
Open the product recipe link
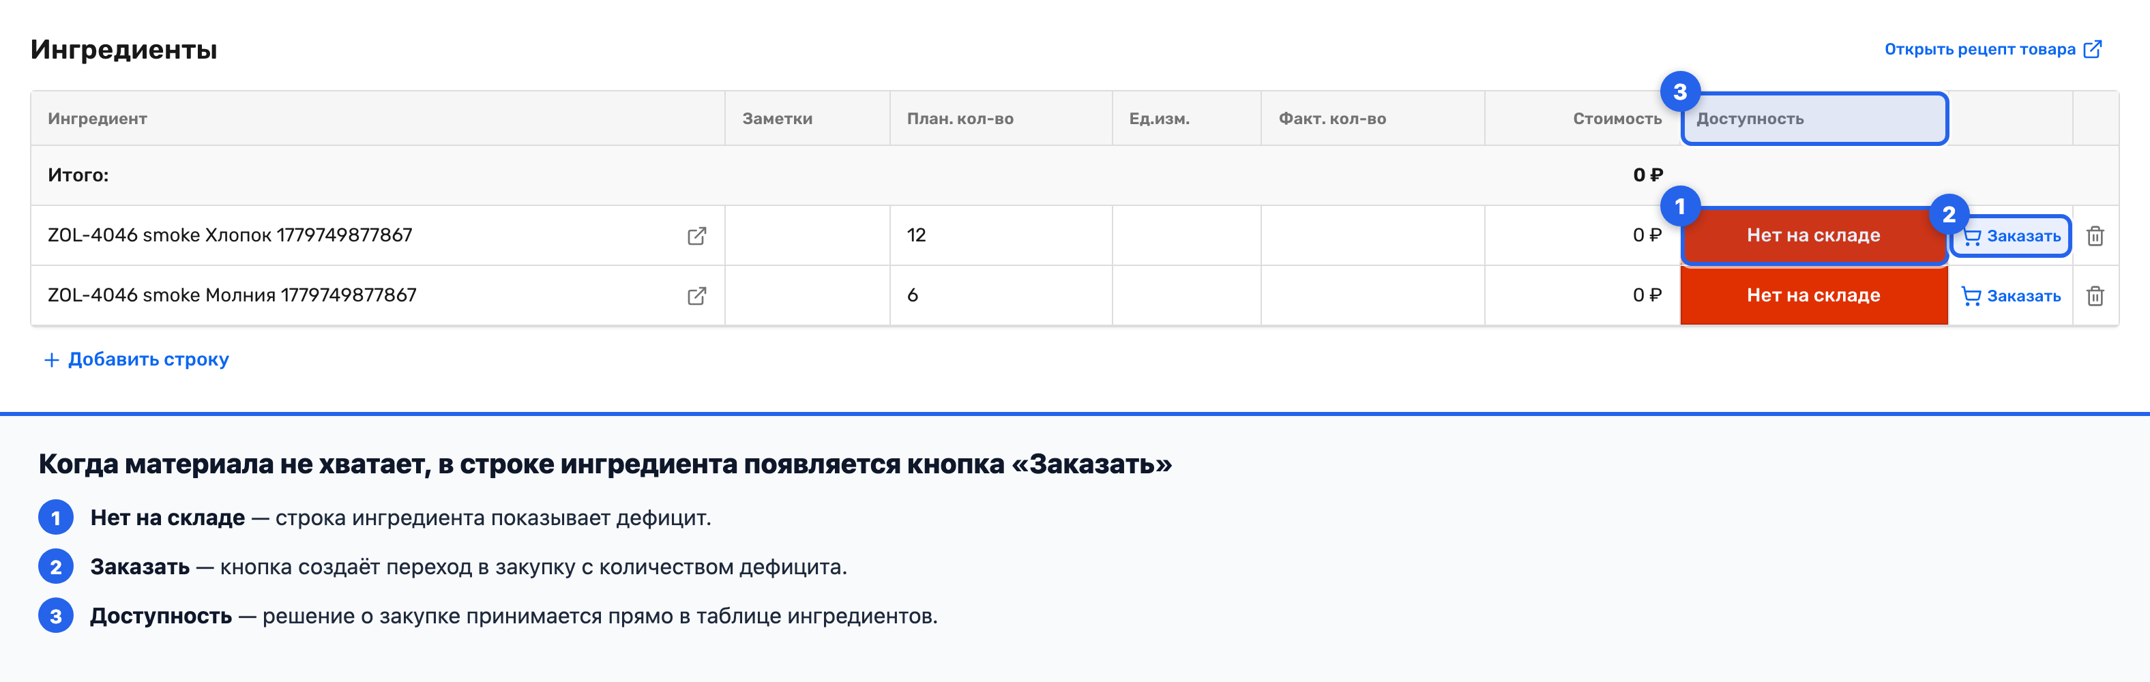[x=1992, y=49]
